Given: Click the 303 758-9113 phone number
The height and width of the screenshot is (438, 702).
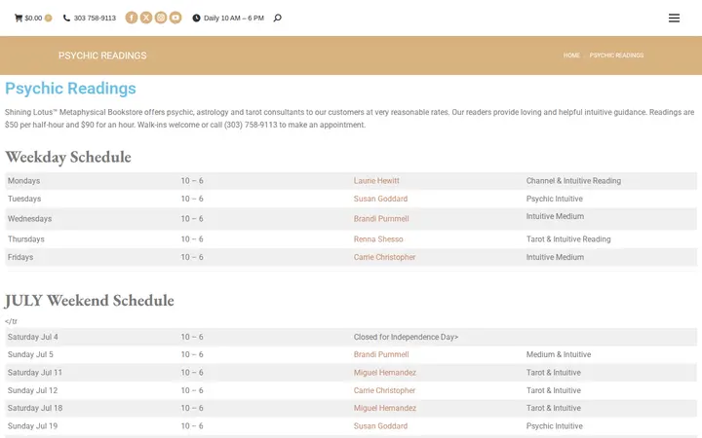Looking at the screenshot, I should pyautogui.click(x=95, y=18).
